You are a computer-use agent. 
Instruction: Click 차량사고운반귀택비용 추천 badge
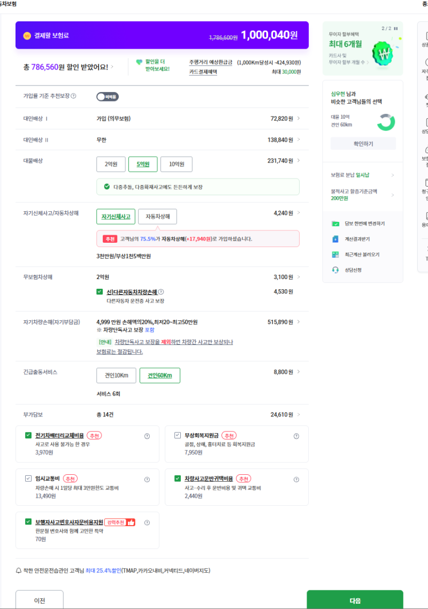(x=243, y=479)
